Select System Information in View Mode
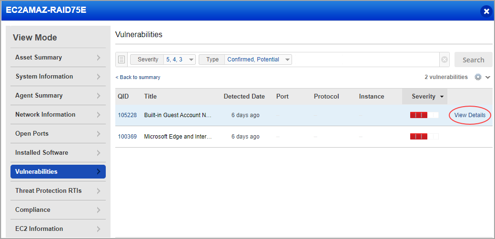The width and height of the screenshot is (495, 239). point(58,77)
